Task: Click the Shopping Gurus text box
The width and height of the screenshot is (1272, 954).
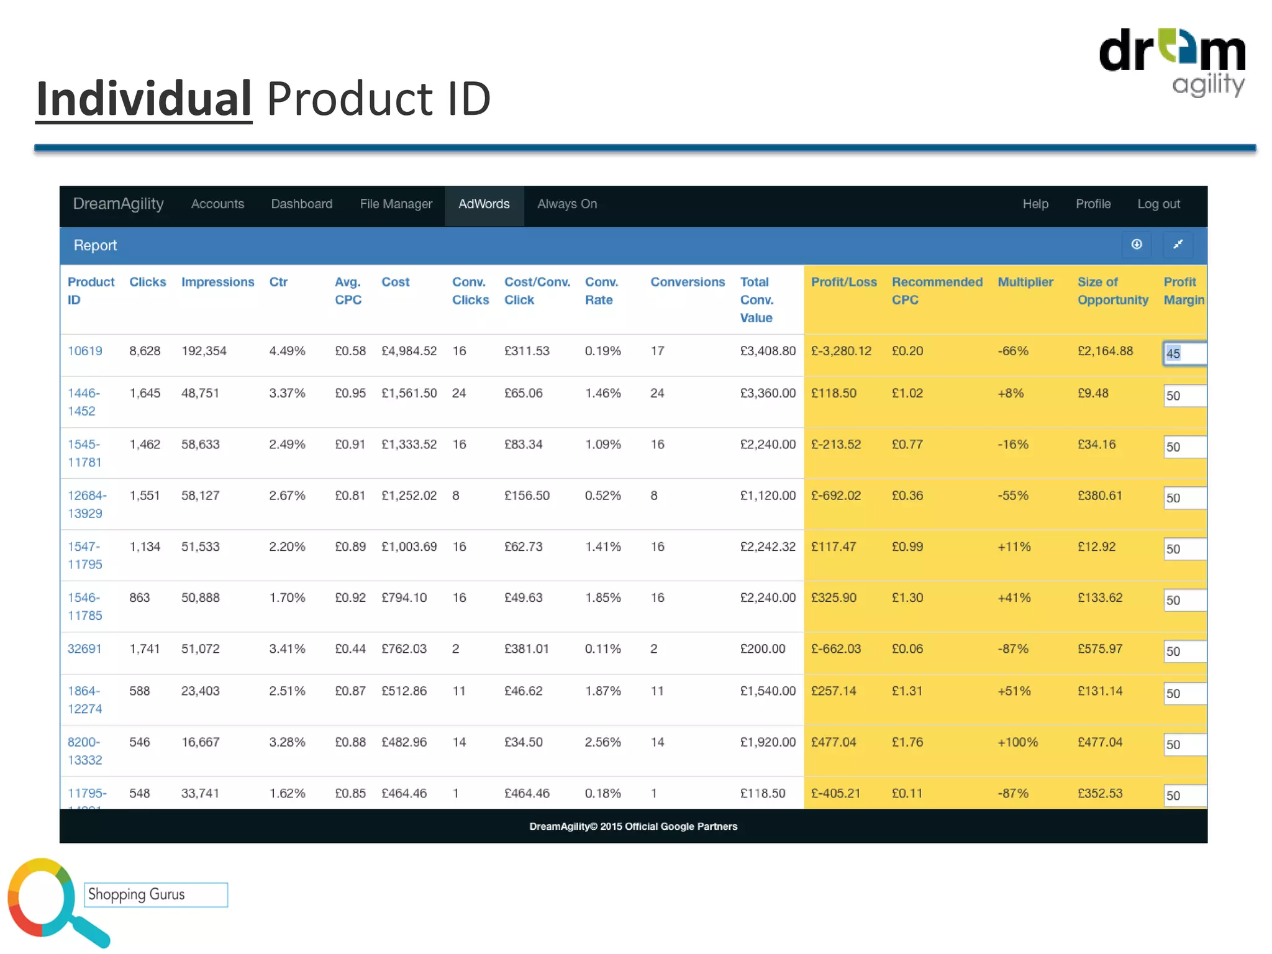Action: coord(156,894)
